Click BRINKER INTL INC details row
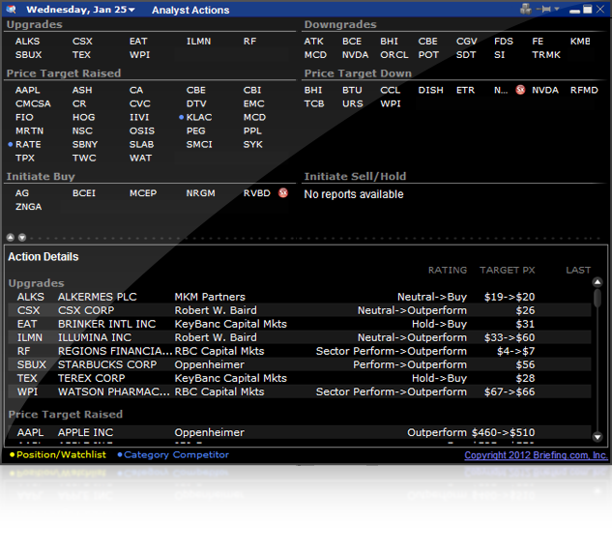Image resolution: width=612 pixels, height=550 pixels. click(300, 324)
